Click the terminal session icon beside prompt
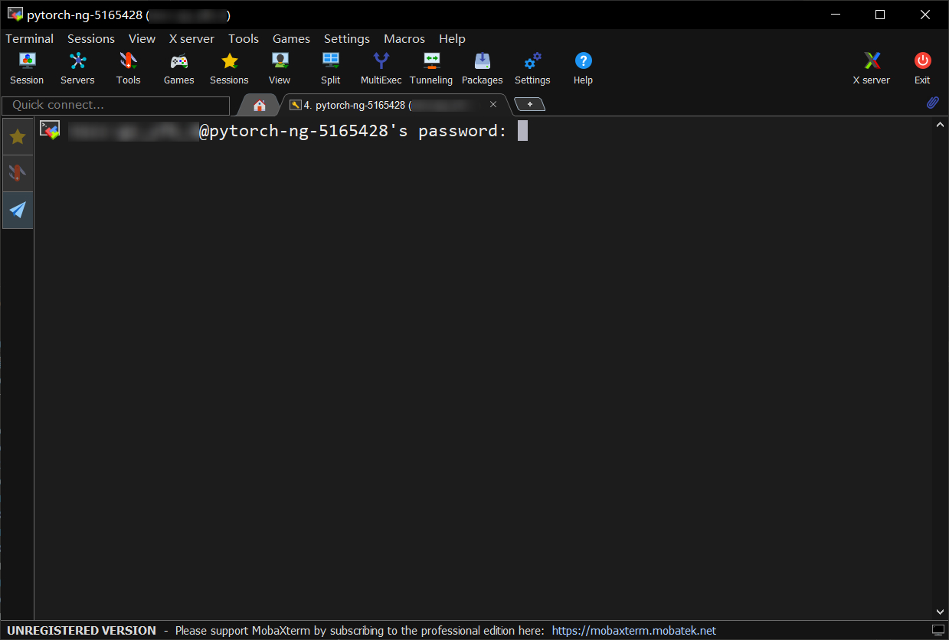 click(x=50, y=129)
